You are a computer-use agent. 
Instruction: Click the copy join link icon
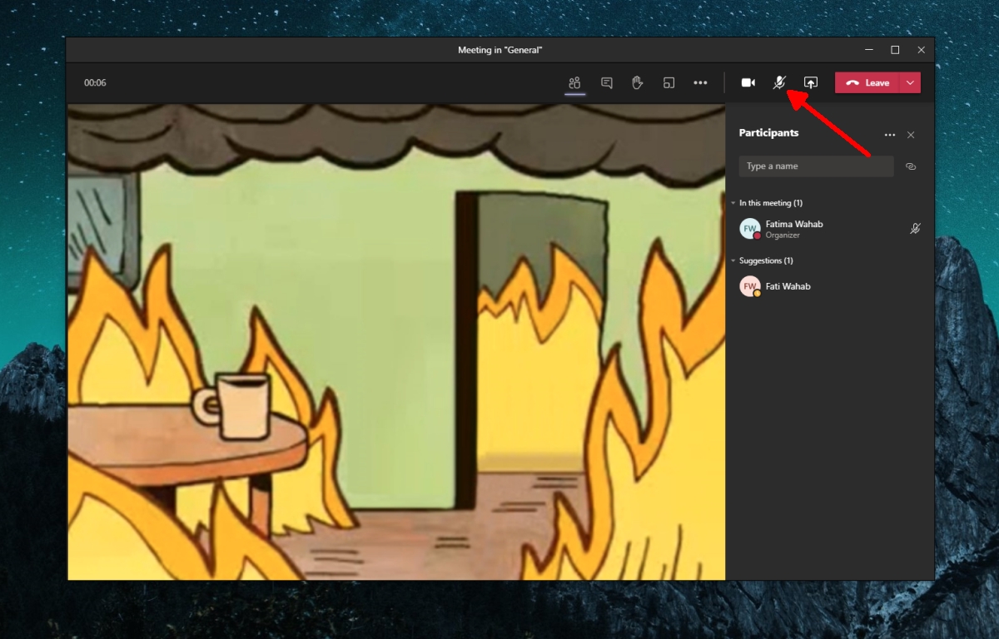[911, 166]
